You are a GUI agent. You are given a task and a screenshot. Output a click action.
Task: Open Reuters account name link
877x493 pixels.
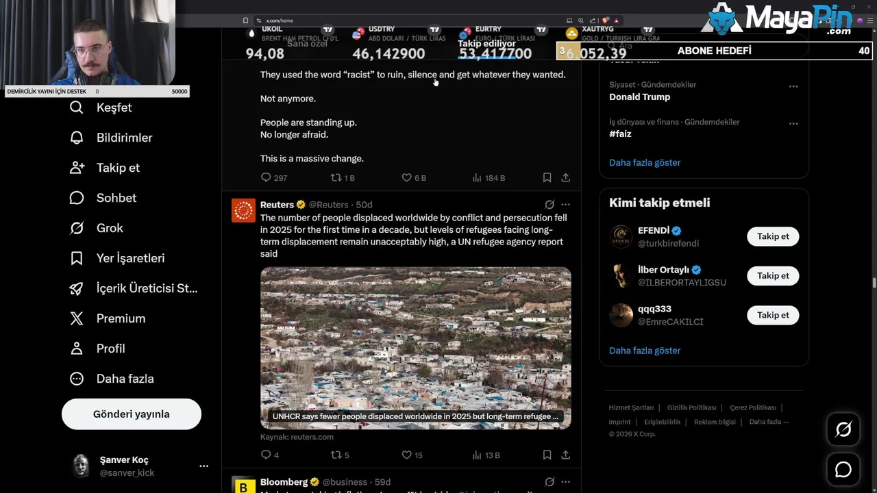tap(277, 205)
